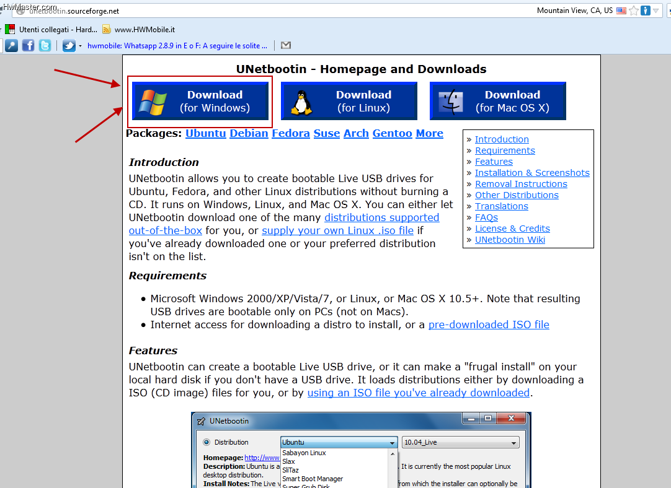This screenshot has height=488, width=671.
Task: Open the Gentoo packages link
Action: (x=392, y=133)
